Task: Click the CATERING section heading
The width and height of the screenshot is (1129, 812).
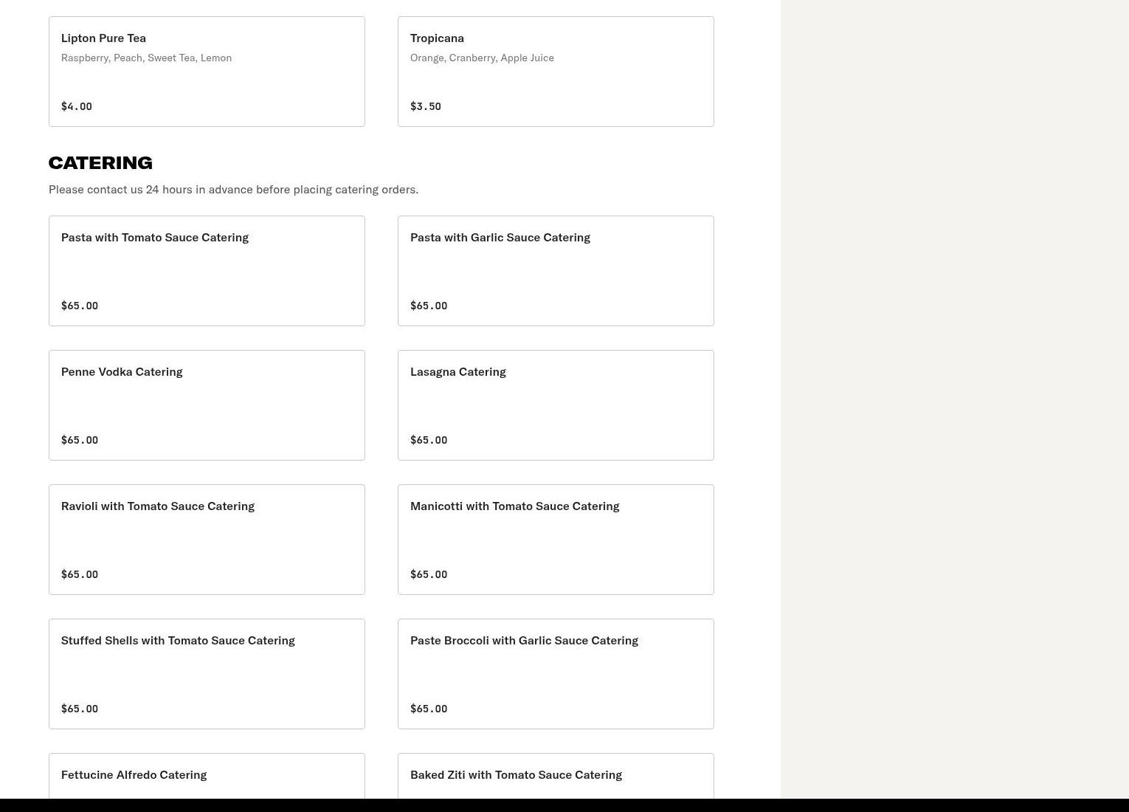Action: coord(100,162)
